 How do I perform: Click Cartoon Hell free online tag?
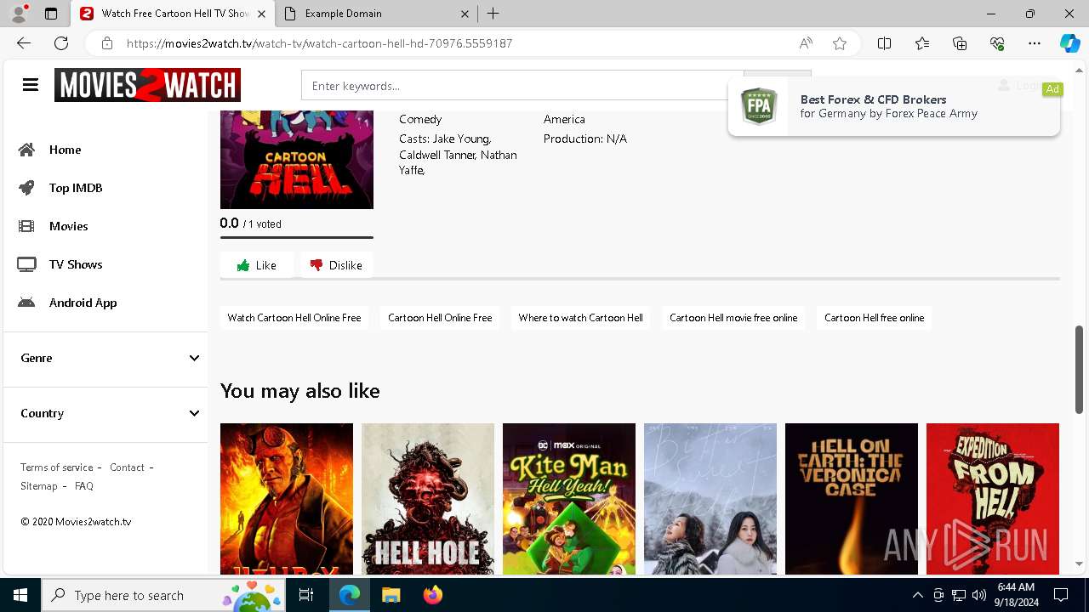[874, 318]
